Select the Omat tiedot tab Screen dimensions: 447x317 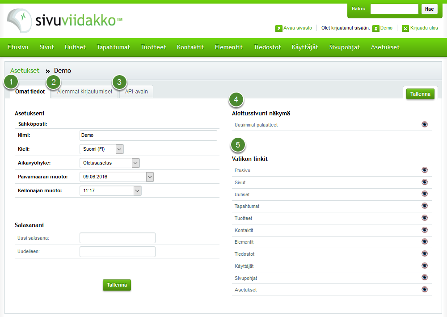pyautogui.click(x=30, y=92)
